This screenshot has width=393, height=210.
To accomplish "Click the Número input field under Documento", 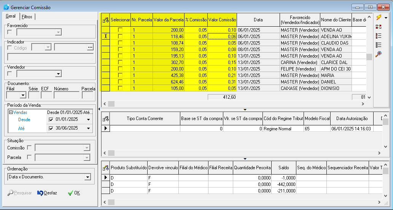I will 67,95.
